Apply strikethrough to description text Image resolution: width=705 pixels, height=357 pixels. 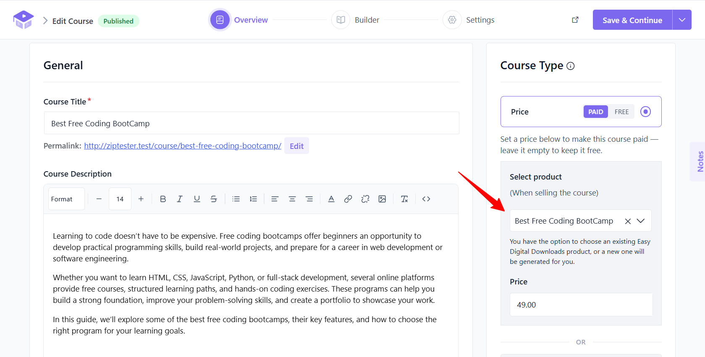click(214, 199)
